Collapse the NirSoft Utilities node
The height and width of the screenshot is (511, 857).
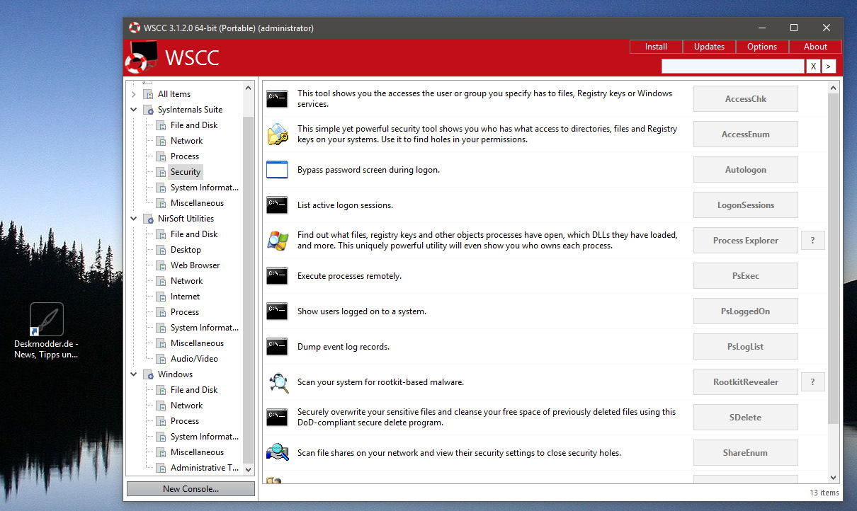[x=134, y=219]
